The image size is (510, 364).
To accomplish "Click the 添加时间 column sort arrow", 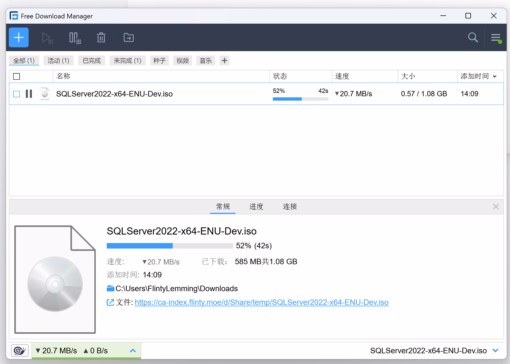I will point(495,76).
